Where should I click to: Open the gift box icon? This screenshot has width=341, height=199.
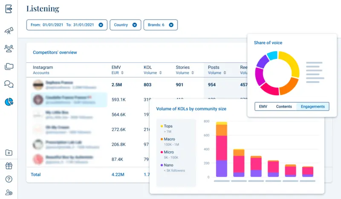(x=9, y=166)
